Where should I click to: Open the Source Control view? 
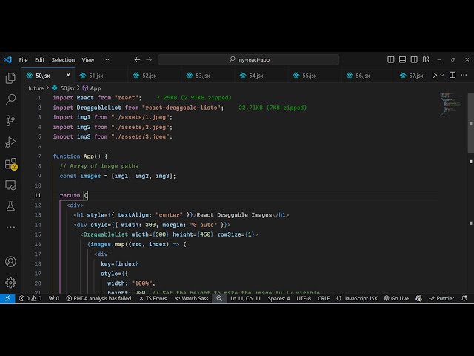10,120
